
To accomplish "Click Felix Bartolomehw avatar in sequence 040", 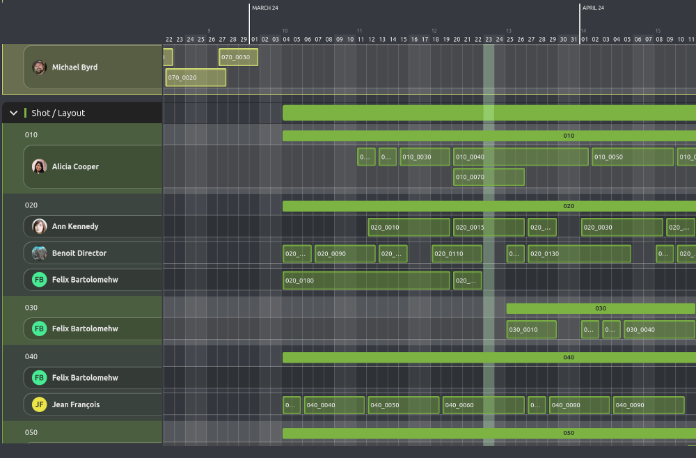I will (x=40, y=377).
